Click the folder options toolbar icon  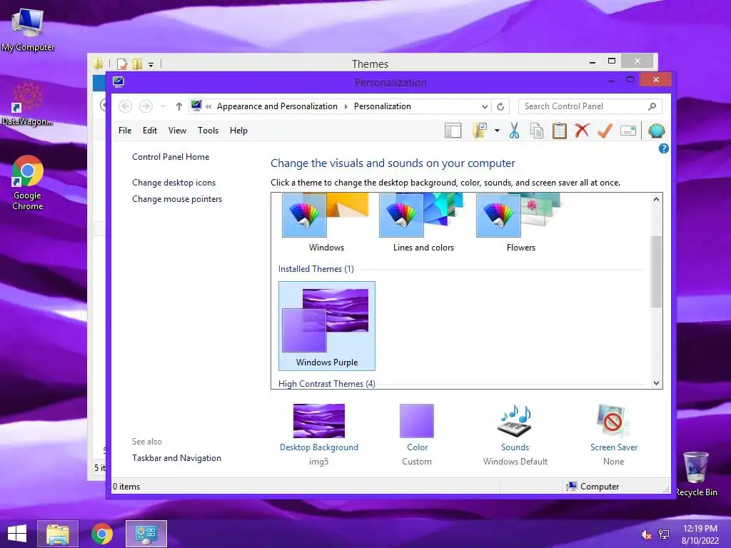[x=480, y=131]
